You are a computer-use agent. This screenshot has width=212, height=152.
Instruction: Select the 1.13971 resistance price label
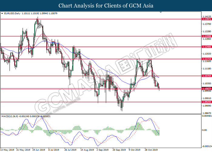[x=207, y=19]
